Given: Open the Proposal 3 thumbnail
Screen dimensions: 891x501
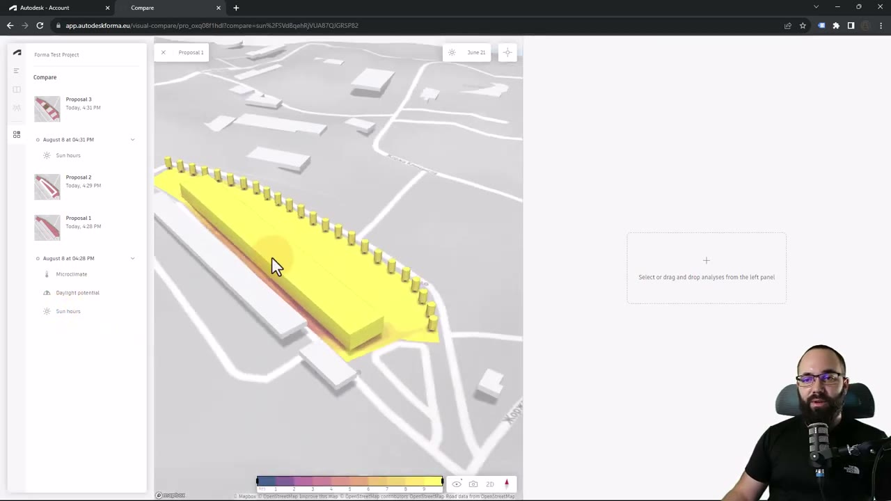Looking at the screenshot, I should pos(47,109).
